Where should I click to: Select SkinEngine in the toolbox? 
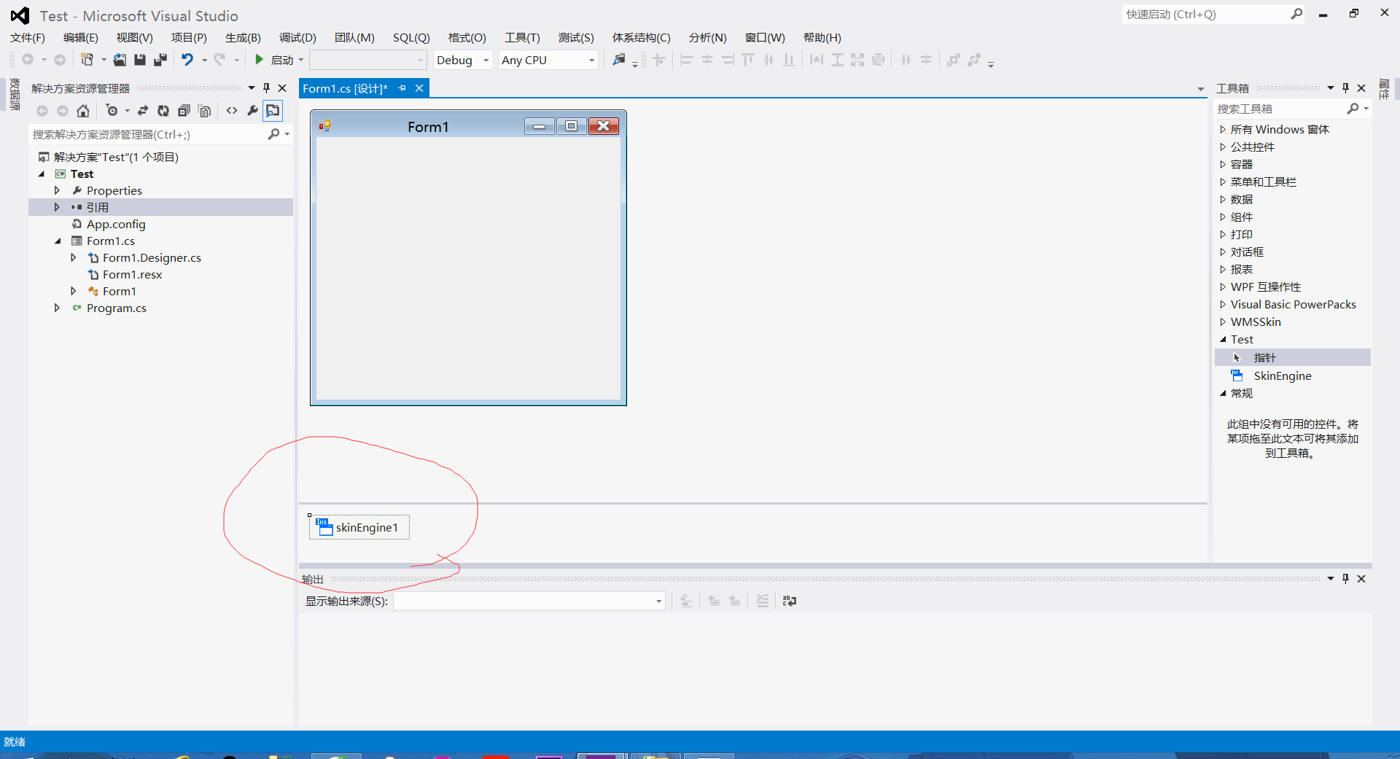click(1283, 375)
